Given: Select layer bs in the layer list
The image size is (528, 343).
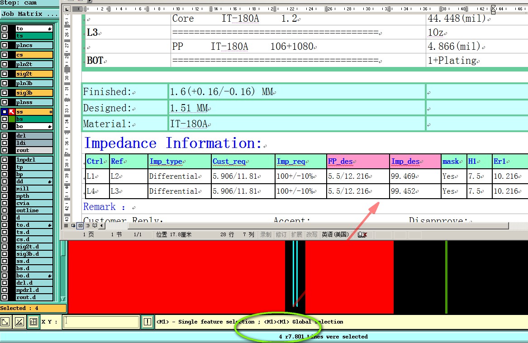Looking at the screenshot, I should click(x=34, y=119).
